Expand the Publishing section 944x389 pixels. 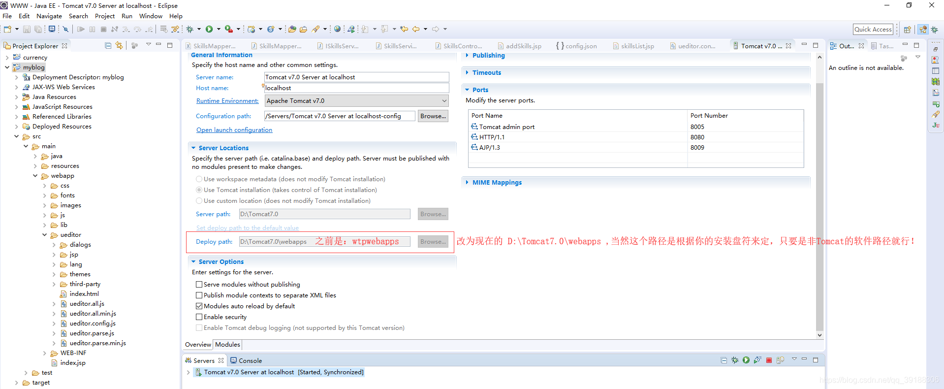click(467, 55)
